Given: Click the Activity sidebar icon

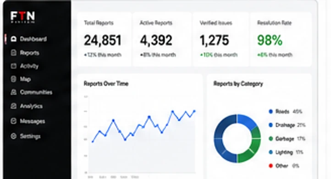Looking at the screenshot, I should pos(13,66).
